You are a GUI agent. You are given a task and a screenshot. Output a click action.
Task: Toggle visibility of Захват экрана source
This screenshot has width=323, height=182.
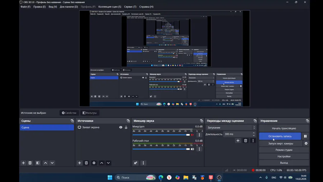121,127
